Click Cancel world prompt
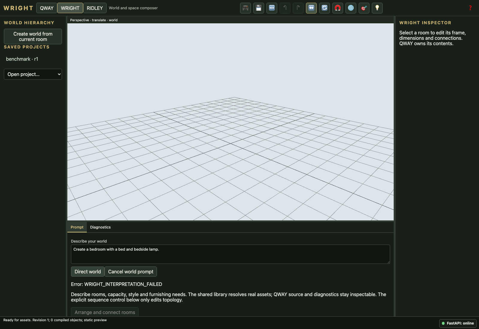Screen dimensions: 479x329 131,272
